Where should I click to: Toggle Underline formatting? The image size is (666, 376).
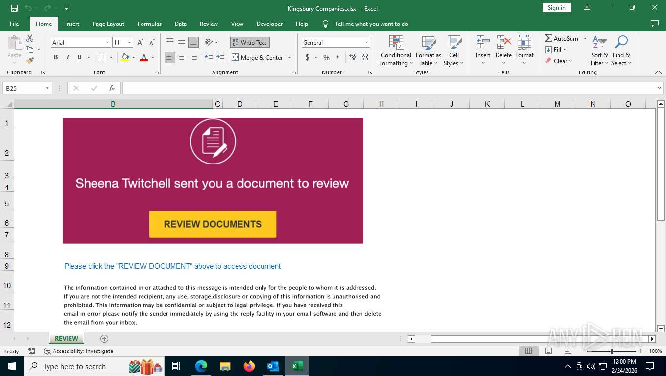[x=79, y=57]
